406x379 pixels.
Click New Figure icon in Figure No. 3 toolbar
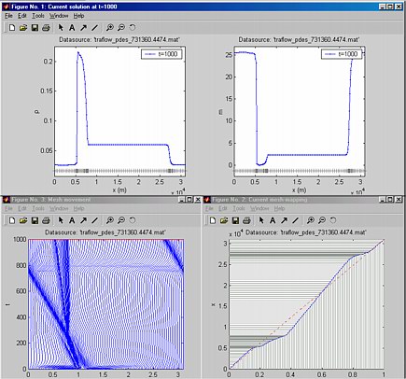pyautogui.click(x=12, y=220)
